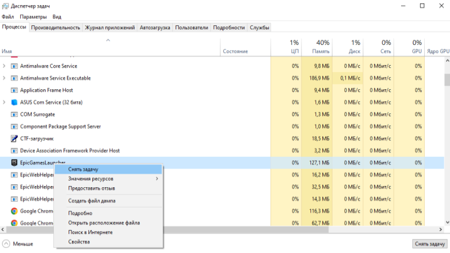
Task: Sort by the GPU column header
Action: pyautogui.click(x=409, y=47)
